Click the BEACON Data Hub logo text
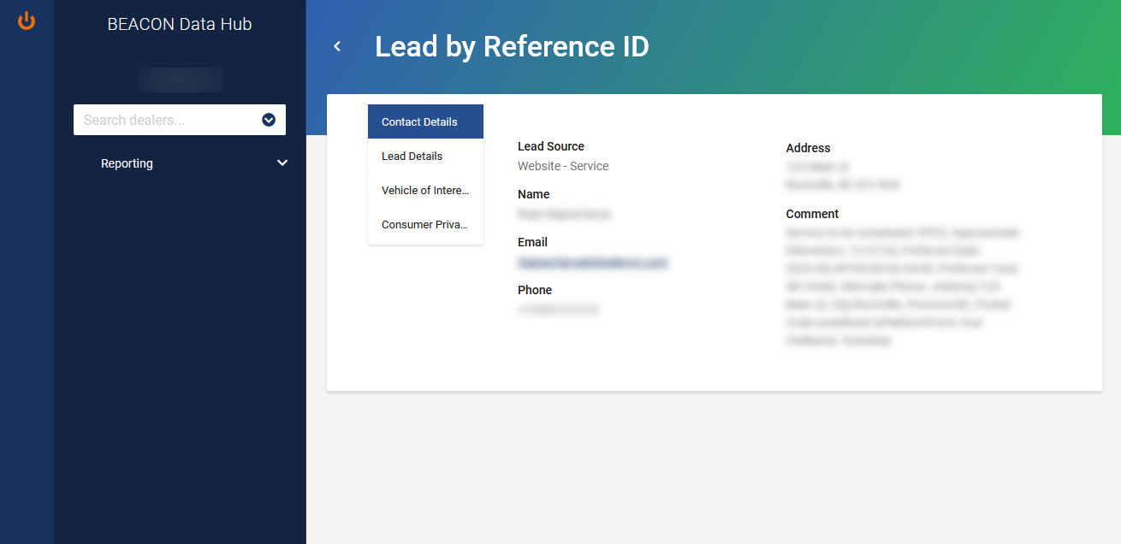The image size is (1121, 544). (180, 24)
